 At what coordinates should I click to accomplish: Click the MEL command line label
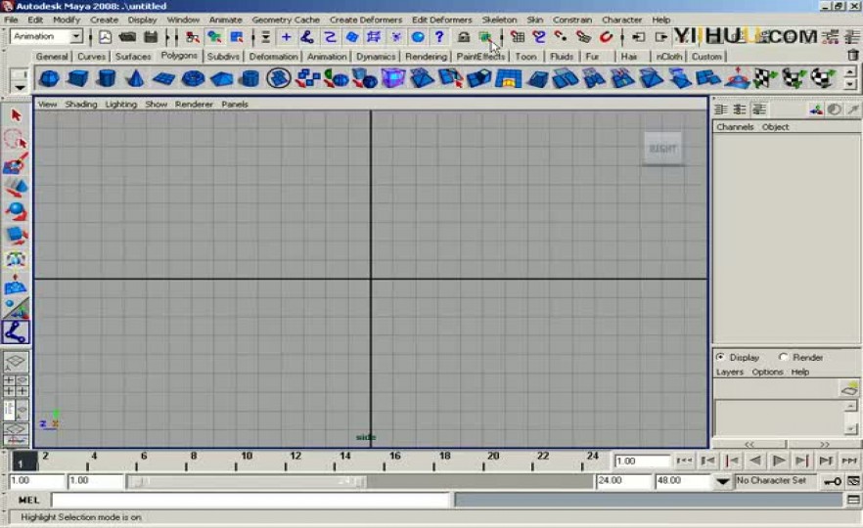[x=28, y=500]
